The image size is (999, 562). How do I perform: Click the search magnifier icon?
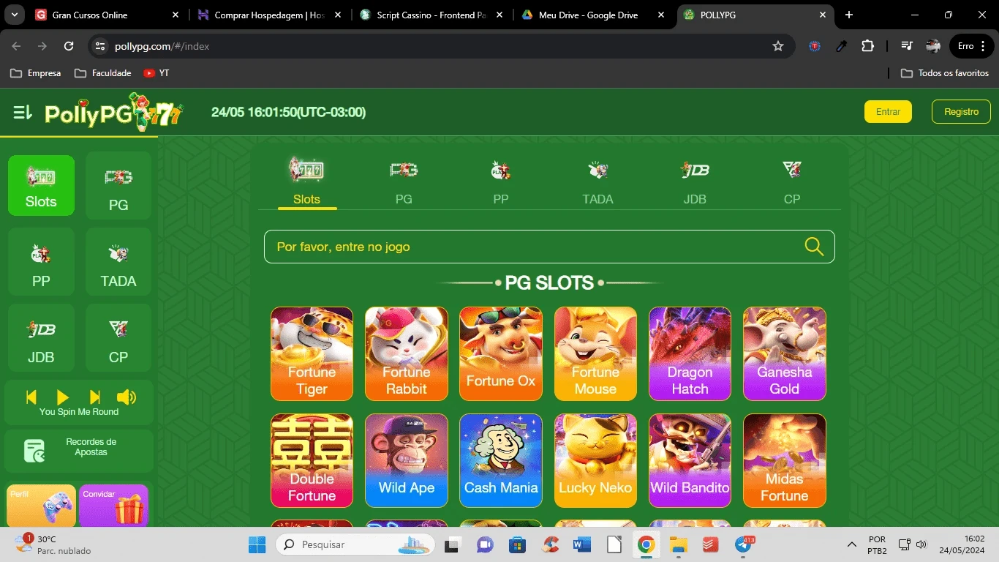point(813,247)
